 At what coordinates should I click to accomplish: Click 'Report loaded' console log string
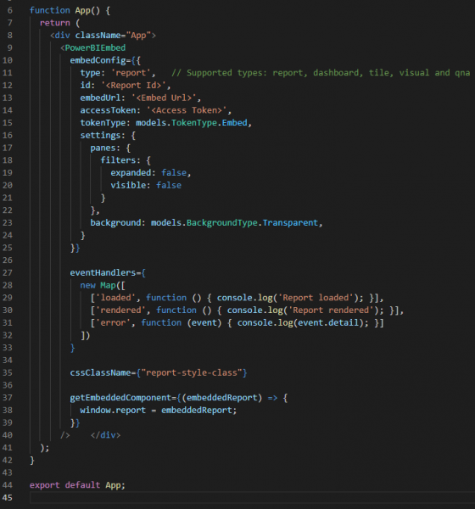click(x=316, y=298)
